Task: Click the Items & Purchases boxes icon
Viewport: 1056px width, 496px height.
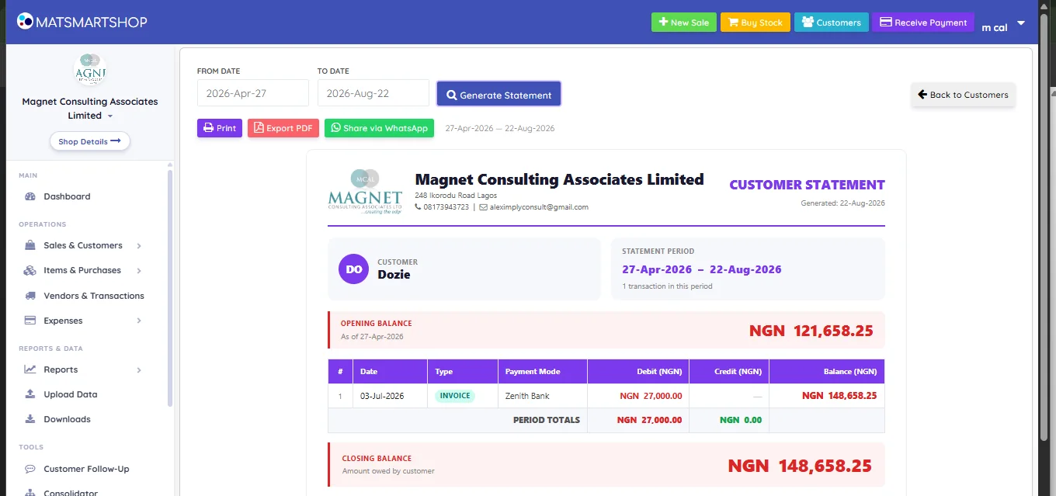Action: [30, 270]
